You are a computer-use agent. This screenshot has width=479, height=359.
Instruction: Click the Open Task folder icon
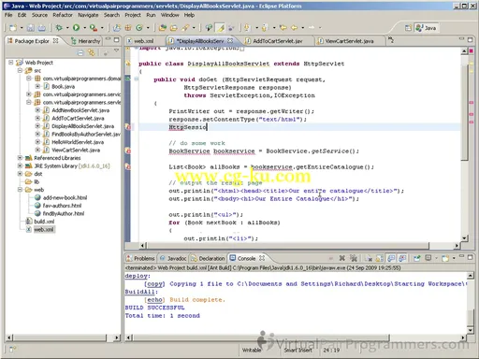(174, 28)
